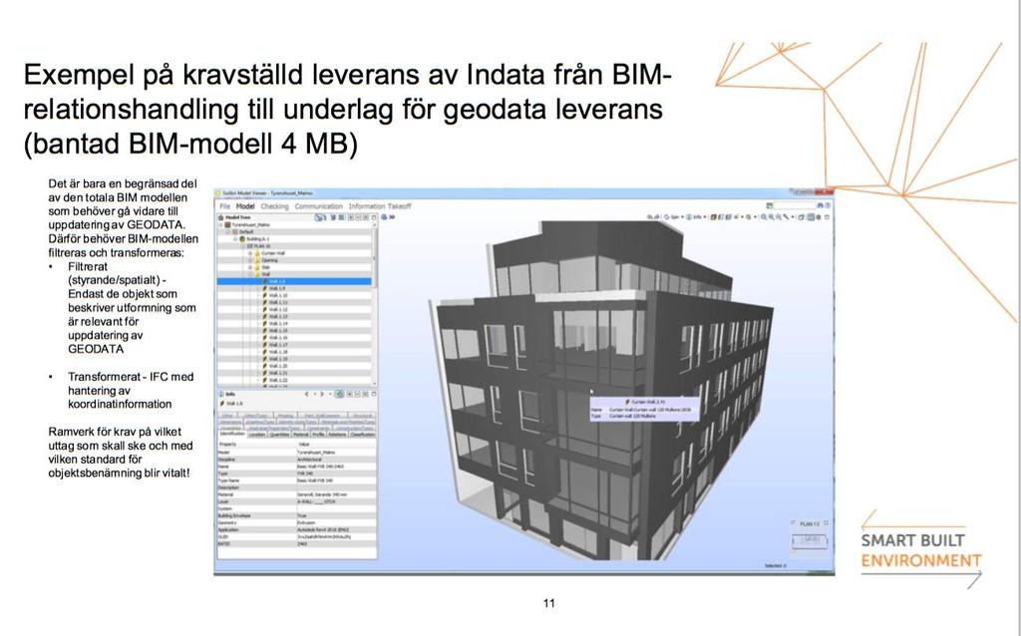The height and width of the screenshot is (636, 1021).
Task: Open the Relations tab in Info
Action: pyautogui.click(x=337, y=435)
